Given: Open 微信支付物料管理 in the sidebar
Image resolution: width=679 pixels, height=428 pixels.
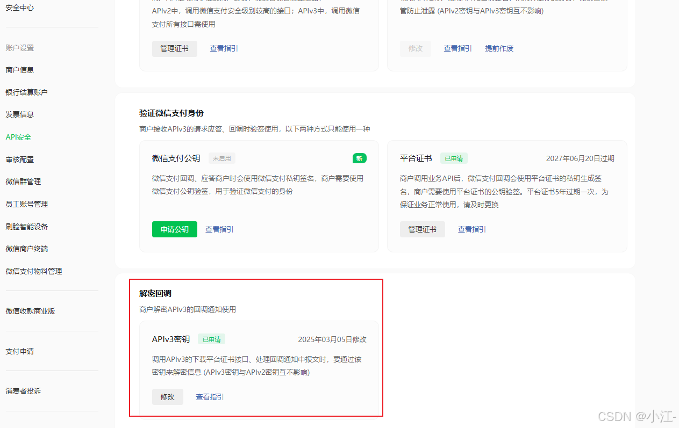Looking at the screenshot, I should (34, 271).
